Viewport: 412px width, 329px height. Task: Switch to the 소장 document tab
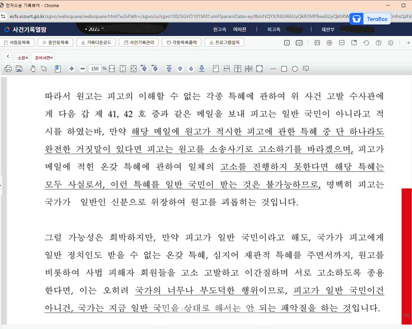pos(21,57)
